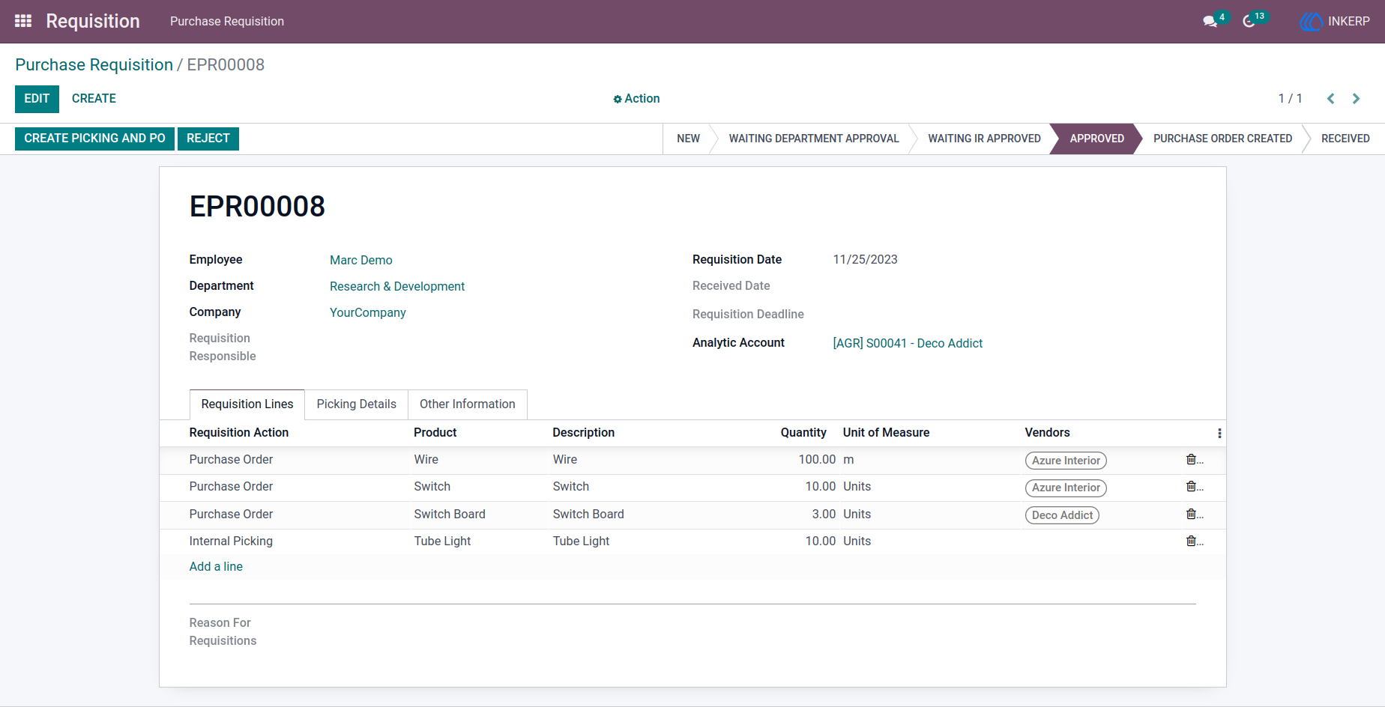Click PURCHASE ORDER CREATED stage

pyautogui.click(x=1222, y=139)
